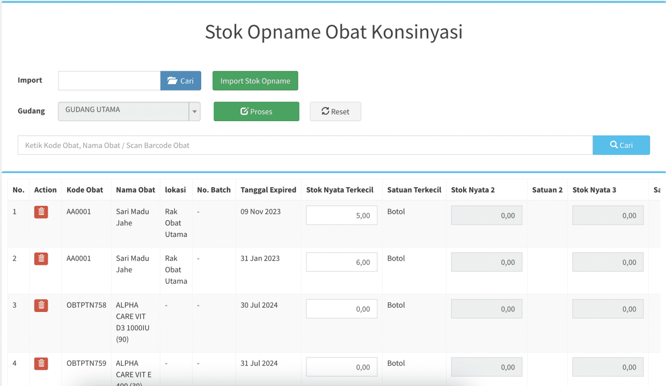Image resolution: width=666 pixels, height=386 pixels.
Task: Search drugs with light-blue Cari button
Action: click(621, 145)
